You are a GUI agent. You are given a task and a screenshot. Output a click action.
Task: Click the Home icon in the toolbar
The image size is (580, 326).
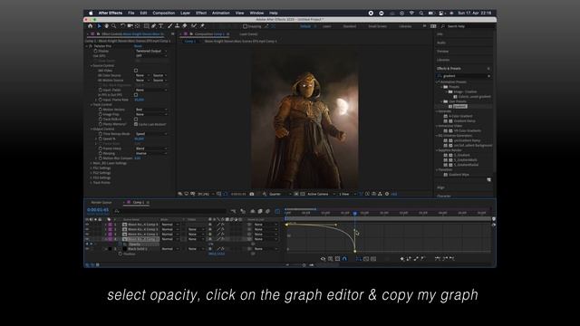tap(91, 26)
